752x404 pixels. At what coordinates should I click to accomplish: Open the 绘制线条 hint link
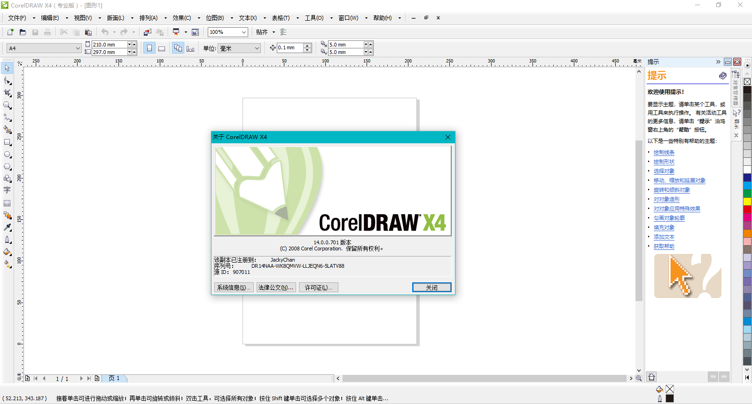[664, 152]
